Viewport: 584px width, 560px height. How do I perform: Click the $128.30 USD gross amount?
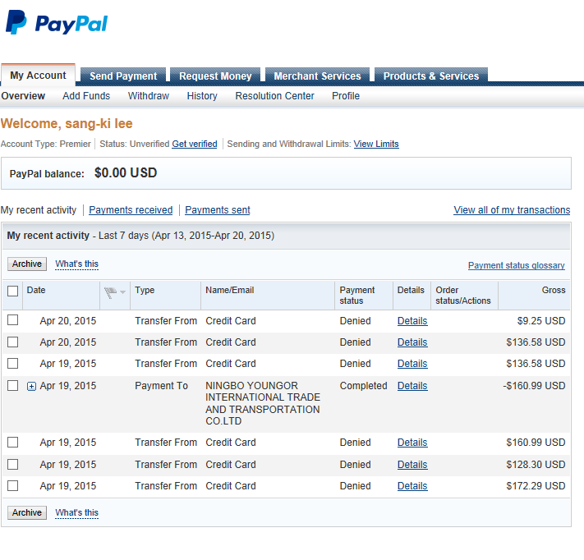pyautogui.click(x=536, y=465)
